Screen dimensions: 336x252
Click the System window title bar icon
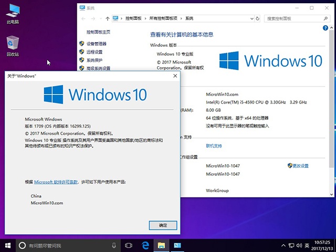coord(82,8)
